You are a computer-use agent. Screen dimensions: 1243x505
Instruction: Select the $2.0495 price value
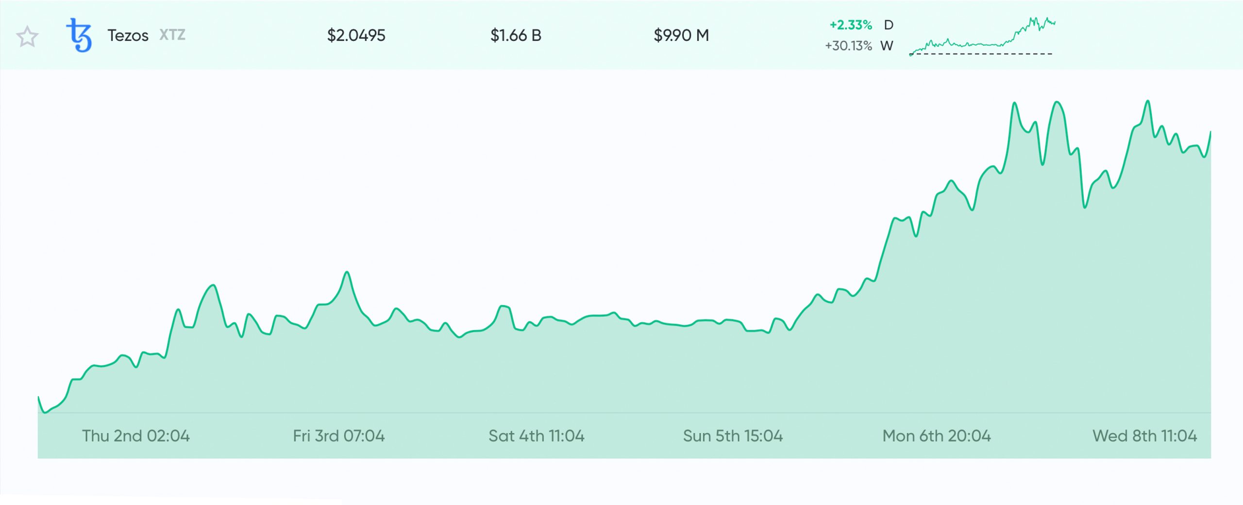point(356,35)
